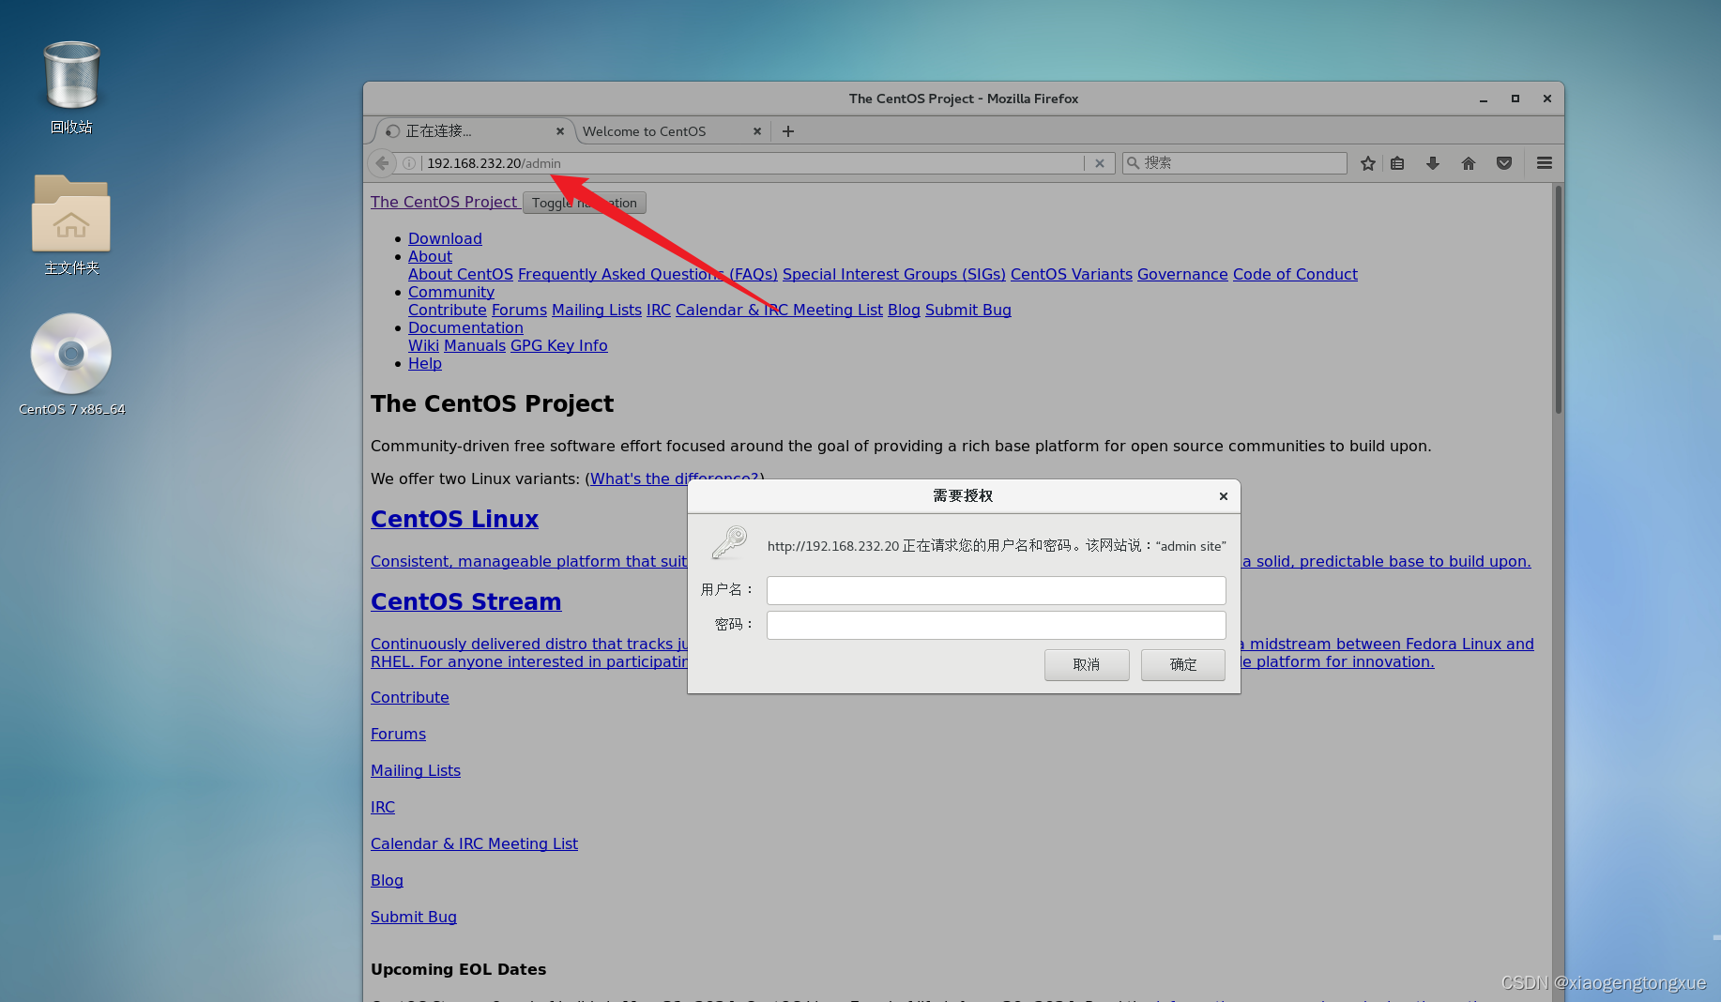Open the Home folder desktop icon
Image resolution: width=1721 pixels, height=1002 pixels.
71,224
